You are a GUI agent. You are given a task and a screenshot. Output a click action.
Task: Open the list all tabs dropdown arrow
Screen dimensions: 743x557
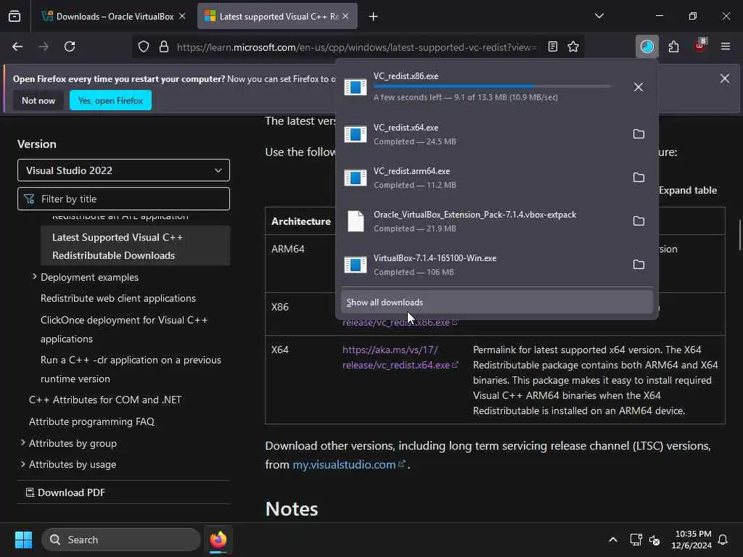point(599,16)
